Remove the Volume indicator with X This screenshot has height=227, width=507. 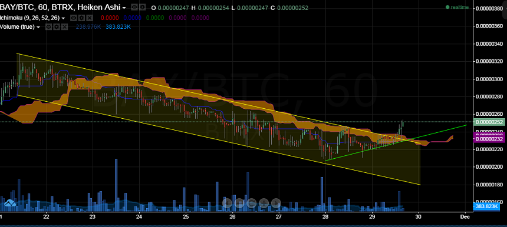[64, 27]
